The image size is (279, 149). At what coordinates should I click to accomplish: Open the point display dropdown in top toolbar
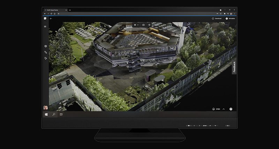click(136, 25)
